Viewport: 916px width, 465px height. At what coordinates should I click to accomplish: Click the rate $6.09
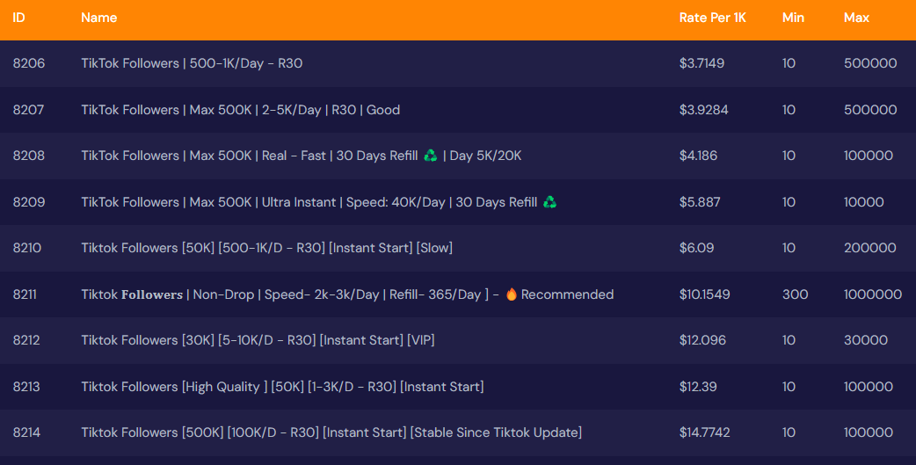pos(696,248)
